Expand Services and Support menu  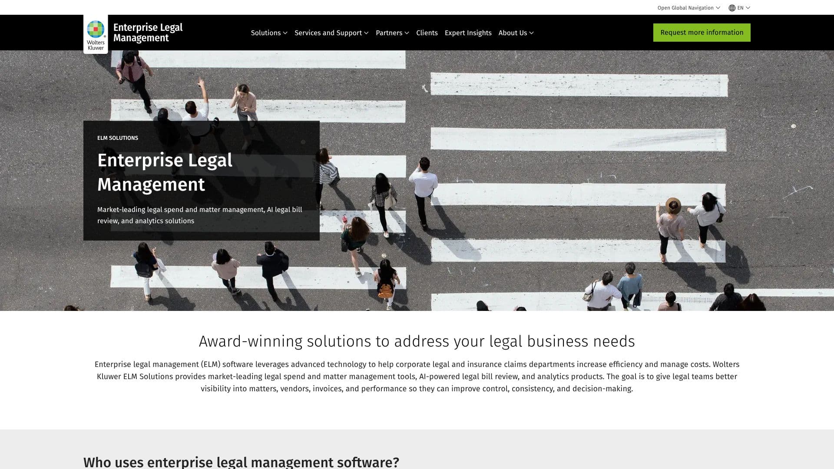click(x=331, y=33)
